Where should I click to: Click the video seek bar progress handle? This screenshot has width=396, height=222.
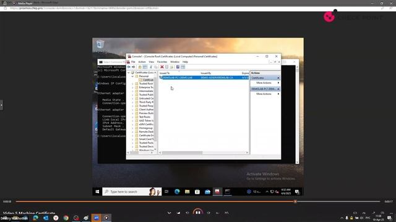[x=295, y=202]
